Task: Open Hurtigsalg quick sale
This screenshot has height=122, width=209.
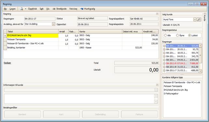Action: point(88,9)
